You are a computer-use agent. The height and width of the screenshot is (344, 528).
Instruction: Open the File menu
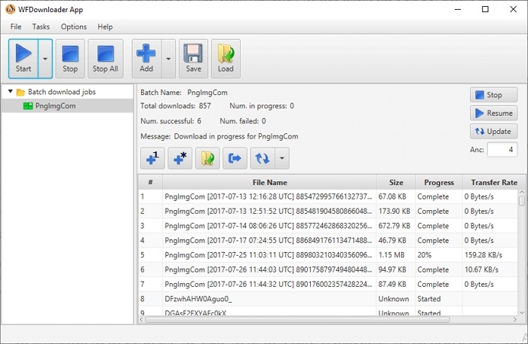(16, 26)
